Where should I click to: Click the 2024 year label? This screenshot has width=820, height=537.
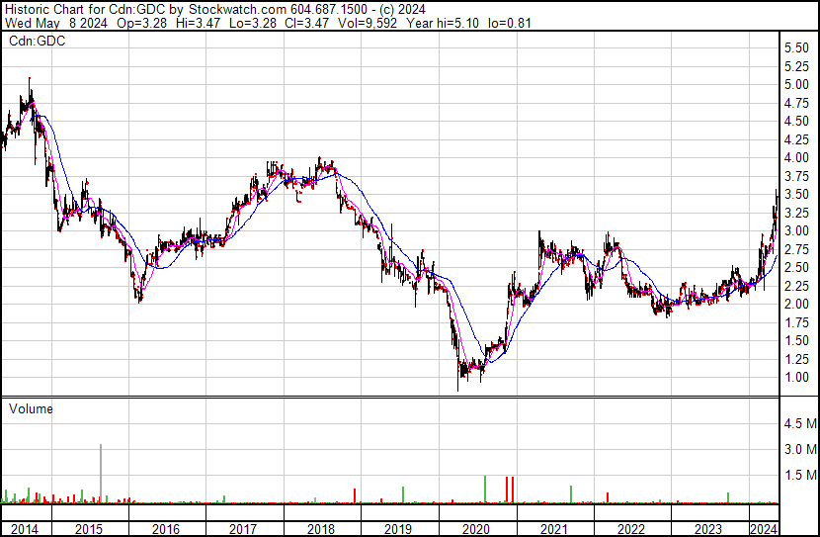pos(764,529)
